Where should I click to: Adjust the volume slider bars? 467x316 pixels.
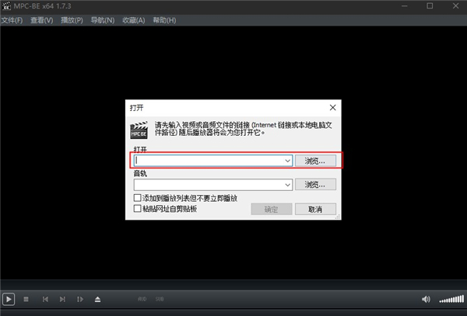pos(451,299)
